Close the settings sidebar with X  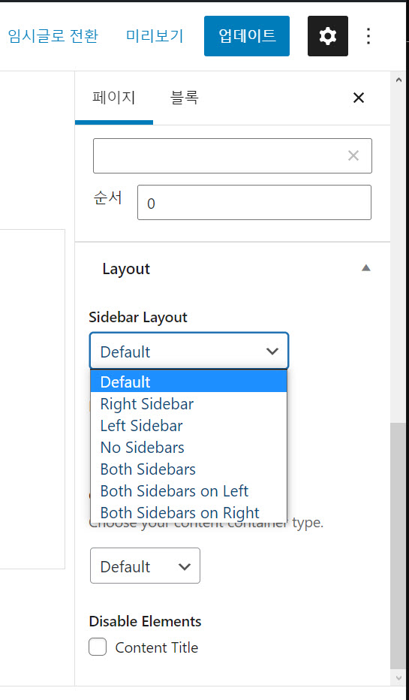(x=359, y=98)
